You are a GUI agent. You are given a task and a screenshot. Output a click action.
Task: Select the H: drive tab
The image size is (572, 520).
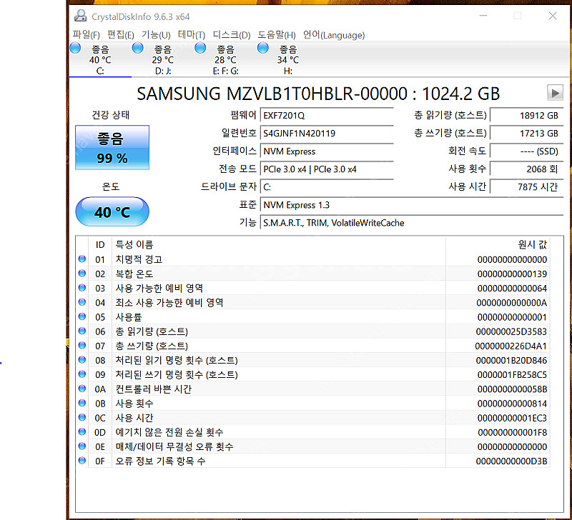[288, 59]
